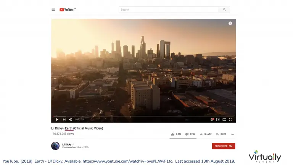Skip to the next video
The width and height of the screenshot is (293, 165).
64,120
